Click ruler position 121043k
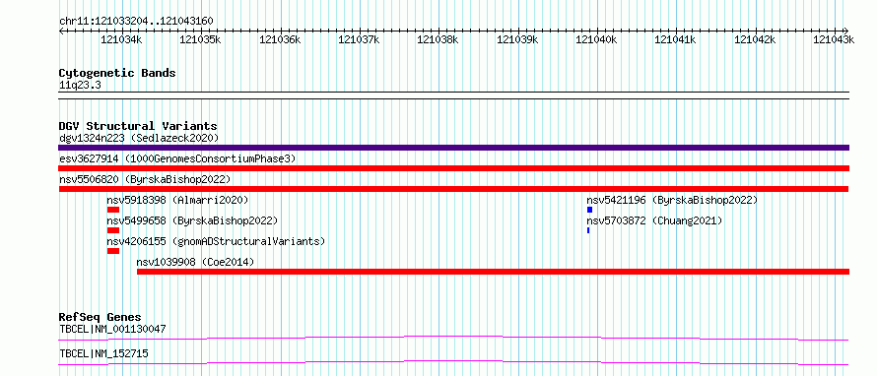The height and width of the screenshot is (376, 877). (834, 39)
